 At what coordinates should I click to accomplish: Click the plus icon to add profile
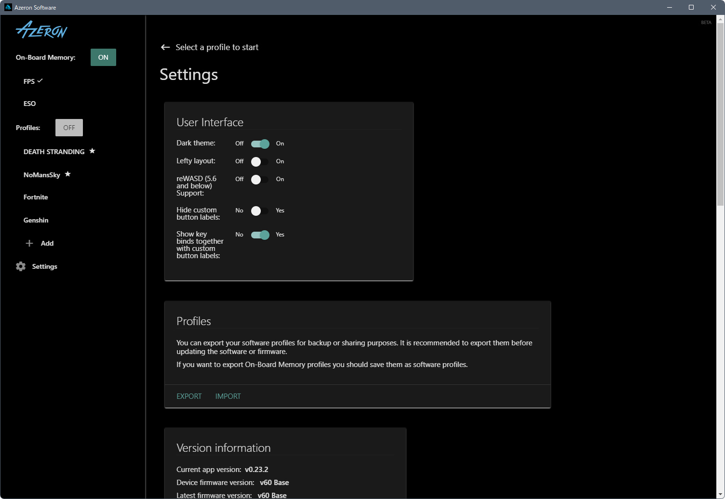(29, 243)
